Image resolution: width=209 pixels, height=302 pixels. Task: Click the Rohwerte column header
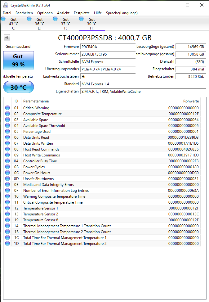tap(191, 101)
